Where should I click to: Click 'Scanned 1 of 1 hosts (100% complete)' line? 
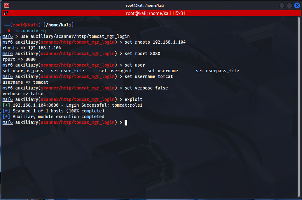[x=58, y=111]
